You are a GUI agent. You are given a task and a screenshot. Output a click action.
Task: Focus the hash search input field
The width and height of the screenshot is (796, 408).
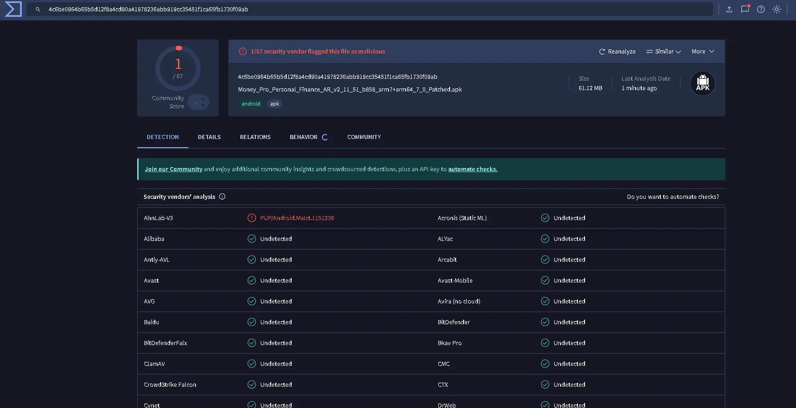369,10
